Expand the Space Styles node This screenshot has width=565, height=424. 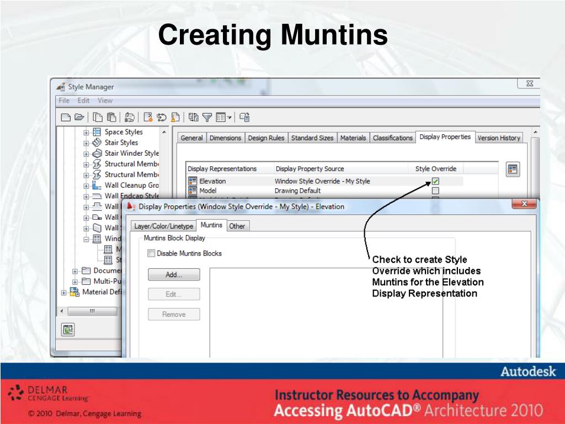(86, 132)
